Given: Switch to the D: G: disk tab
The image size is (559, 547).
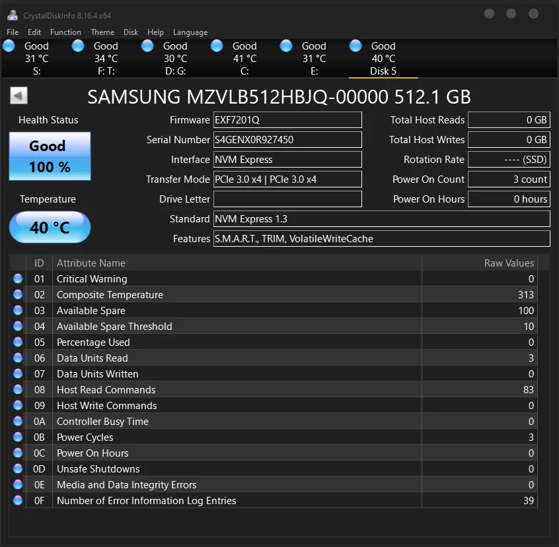Looking at the screenshot, I should click(175, 59).
